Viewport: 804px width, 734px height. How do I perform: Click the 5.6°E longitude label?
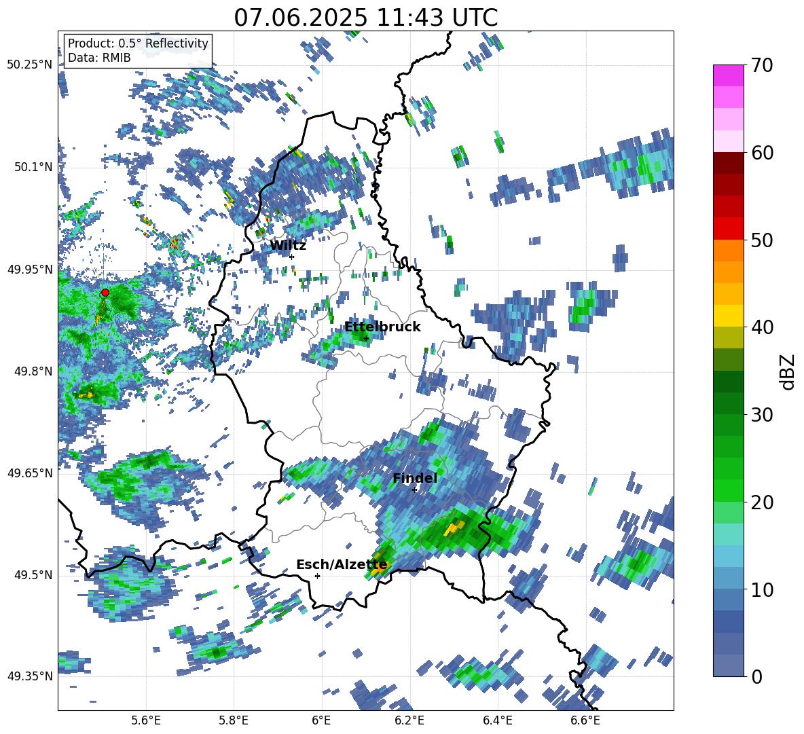146,721
